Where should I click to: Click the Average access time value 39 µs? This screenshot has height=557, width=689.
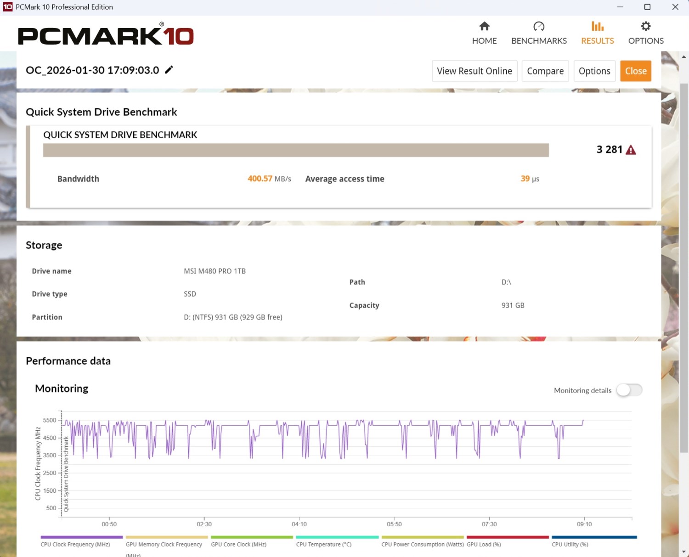point(530,179)
